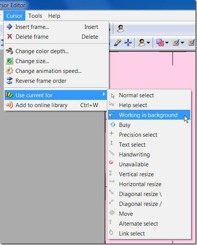This screenshot has width=197, height=245.
Task: Click the Add to online library icon
Action: (9, 105)
